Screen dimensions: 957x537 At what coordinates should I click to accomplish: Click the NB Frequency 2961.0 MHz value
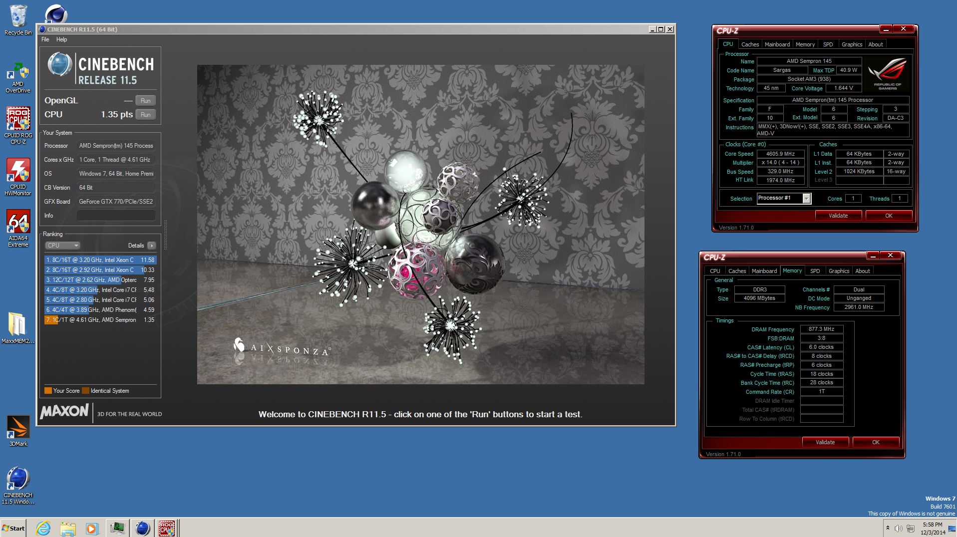[x=859, y=307]
